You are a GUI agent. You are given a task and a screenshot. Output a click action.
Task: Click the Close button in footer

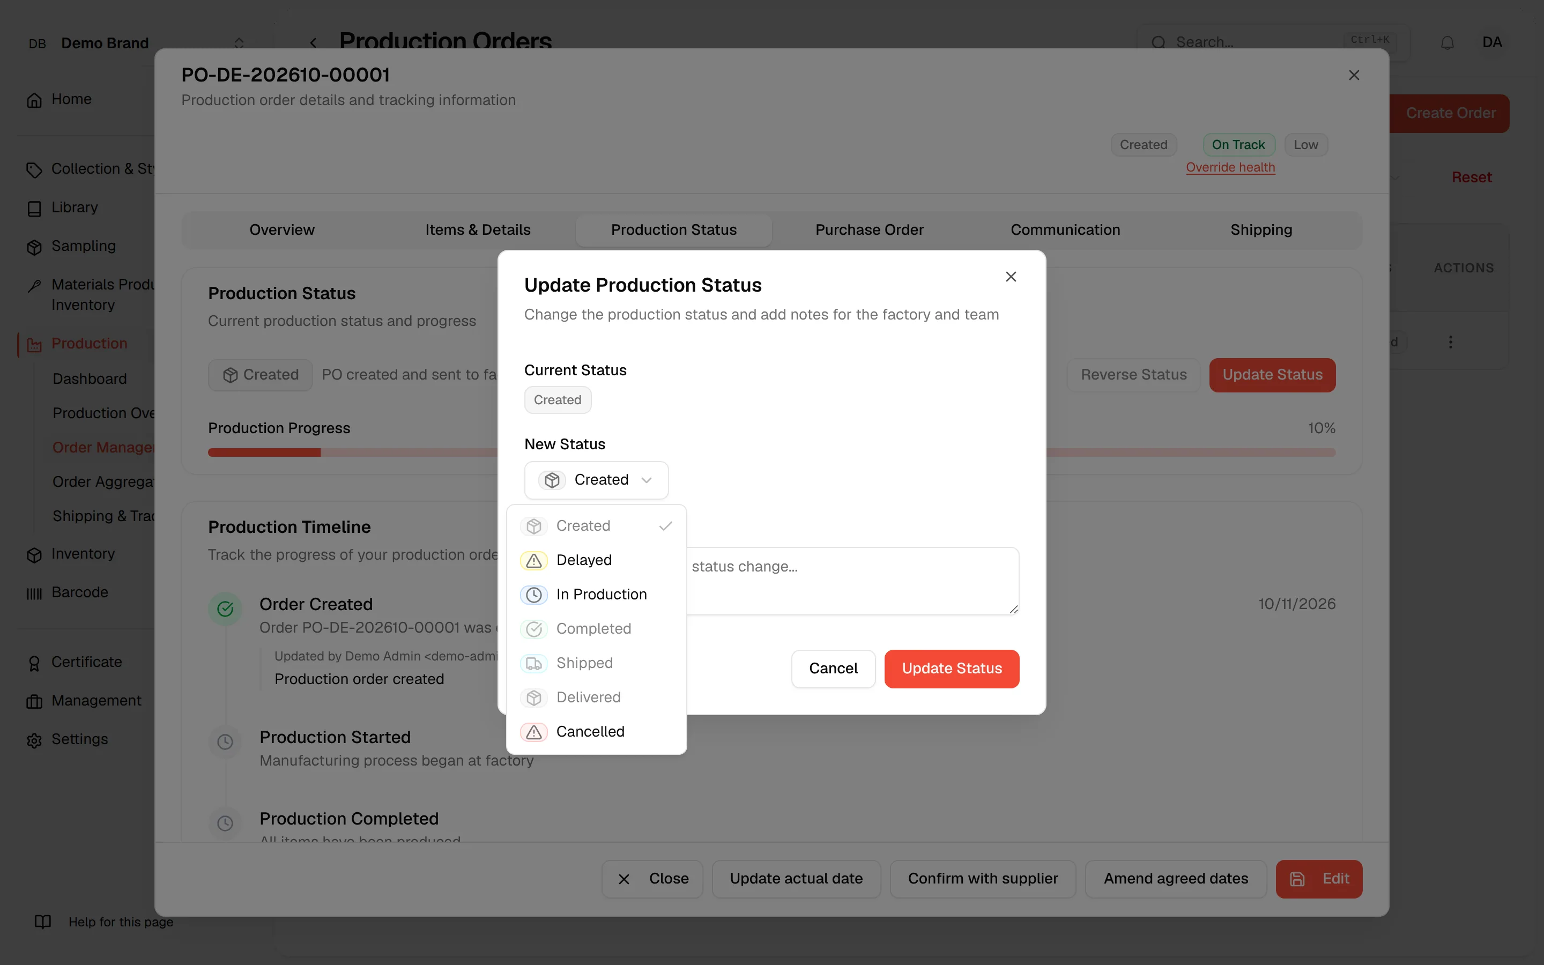652,879
